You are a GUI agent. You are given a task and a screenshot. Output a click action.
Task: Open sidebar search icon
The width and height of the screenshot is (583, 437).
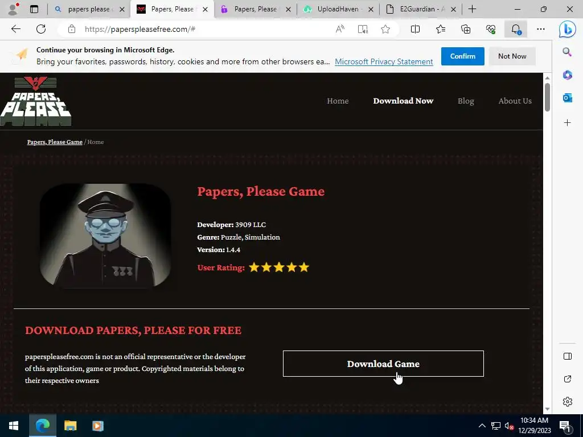pos(567,52)
